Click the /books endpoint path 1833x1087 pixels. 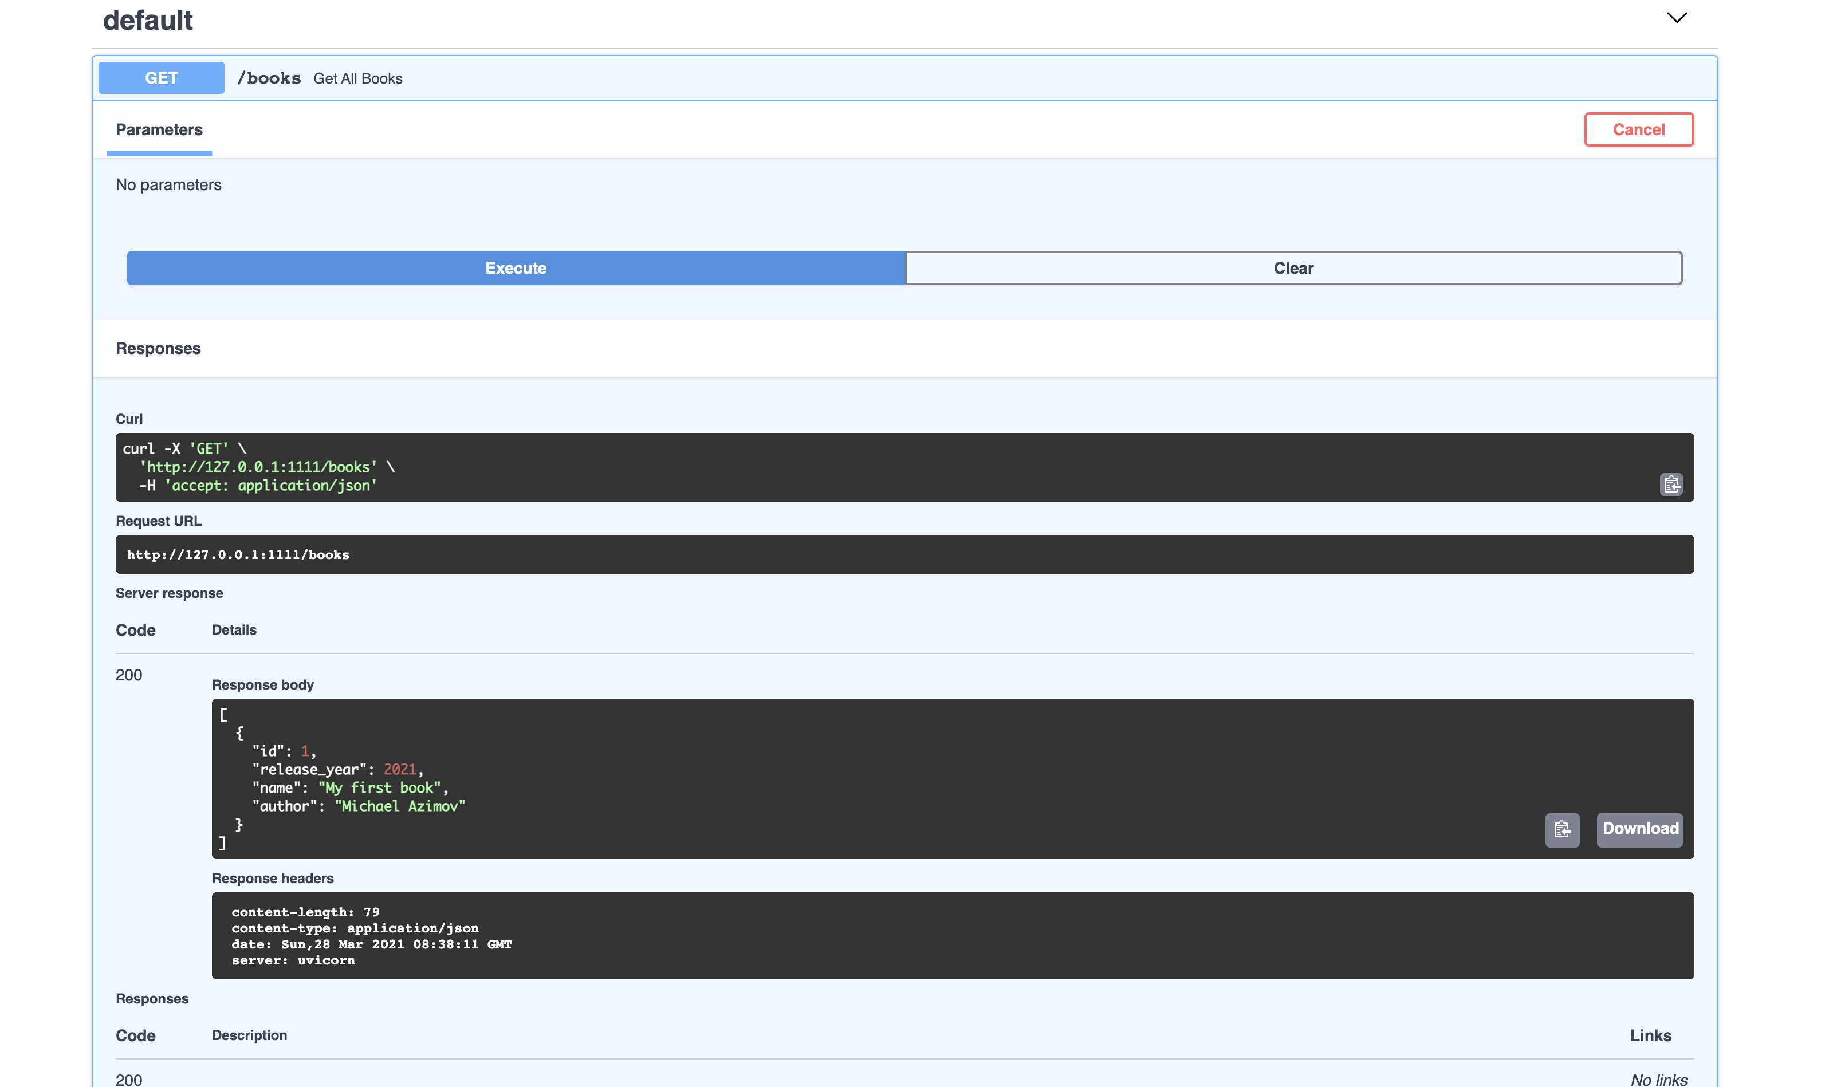(269, 78)
